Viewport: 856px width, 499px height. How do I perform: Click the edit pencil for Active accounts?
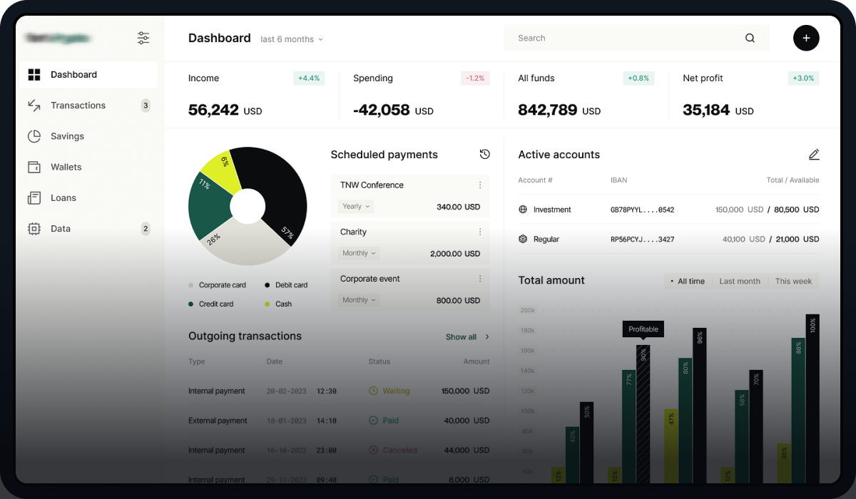point(814,155)
